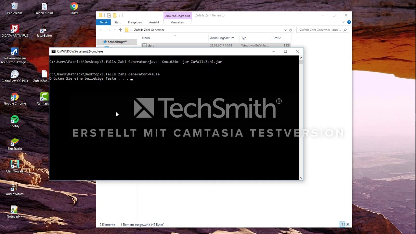
Task: Select the Anwendungstools contextual tab
Action: [177, 16]
